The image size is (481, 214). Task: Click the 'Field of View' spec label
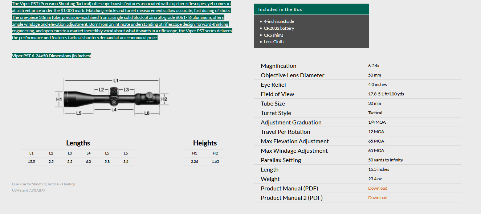277,94
